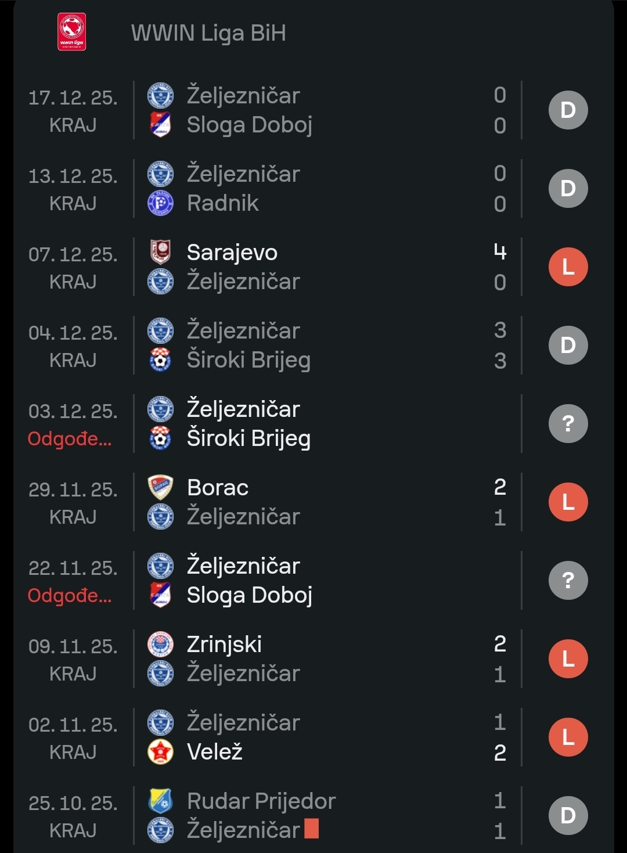Click Široki Brijeg crest in 04.12.25 match
This screenshot has width=627, height=853.
point(160,360)
